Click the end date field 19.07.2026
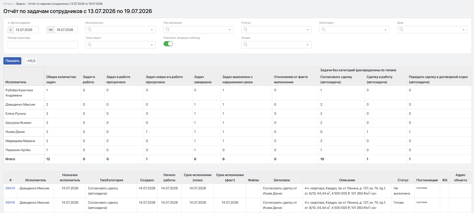This screenshot has width=474, height=213. [x=66, y=30]
